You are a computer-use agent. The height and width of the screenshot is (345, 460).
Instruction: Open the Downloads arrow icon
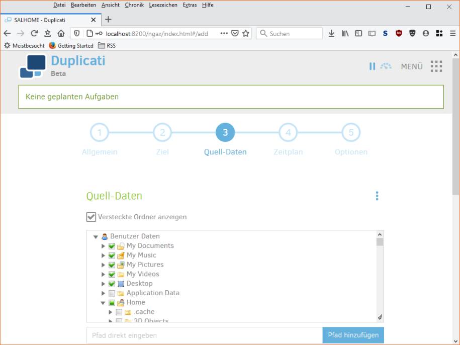[x=331, y=33]
